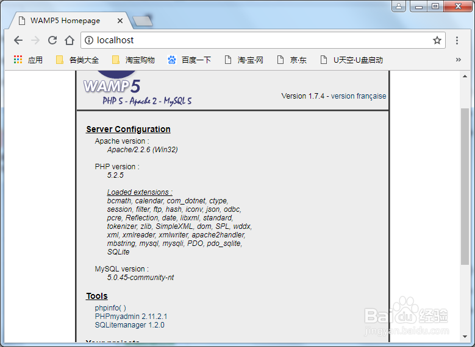Open Chrome's three-dot menu
The width and height of the screenshot is (475, 347).
coord(457,40)
